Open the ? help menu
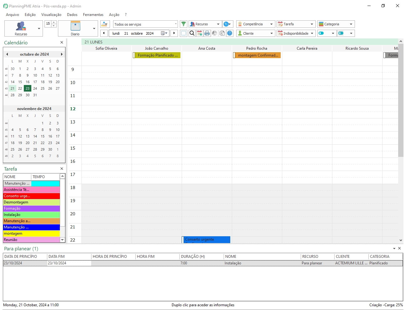 126,15
